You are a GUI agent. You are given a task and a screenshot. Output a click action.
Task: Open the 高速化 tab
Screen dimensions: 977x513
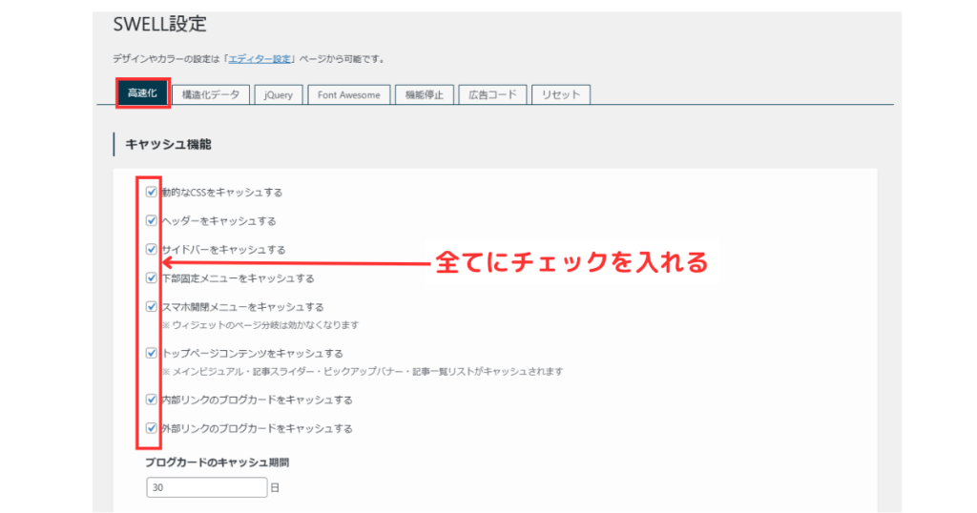pos(143,93)
